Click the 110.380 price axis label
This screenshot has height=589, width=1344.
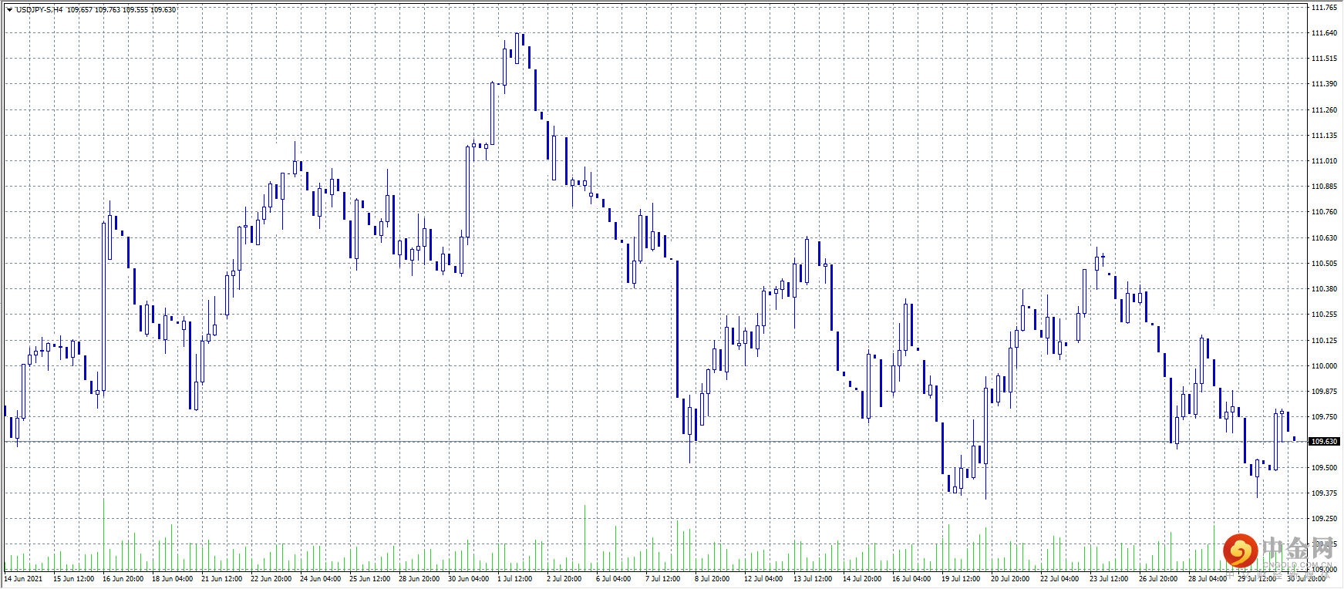click(x=1324, y=289)
